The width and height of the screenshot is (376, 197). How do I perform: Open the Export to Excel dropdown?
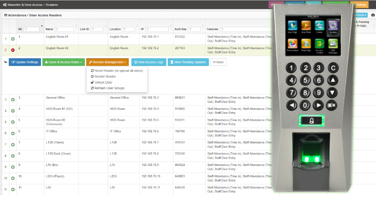tap(361, 15)
